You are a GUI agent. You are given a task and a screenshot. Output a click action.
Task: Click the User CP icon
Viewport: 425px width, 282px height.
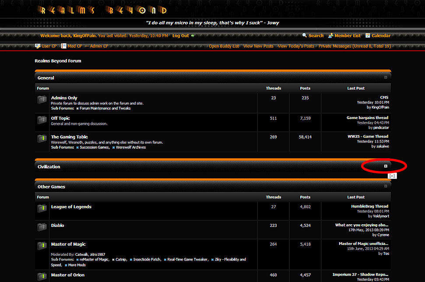coord(38,46)
